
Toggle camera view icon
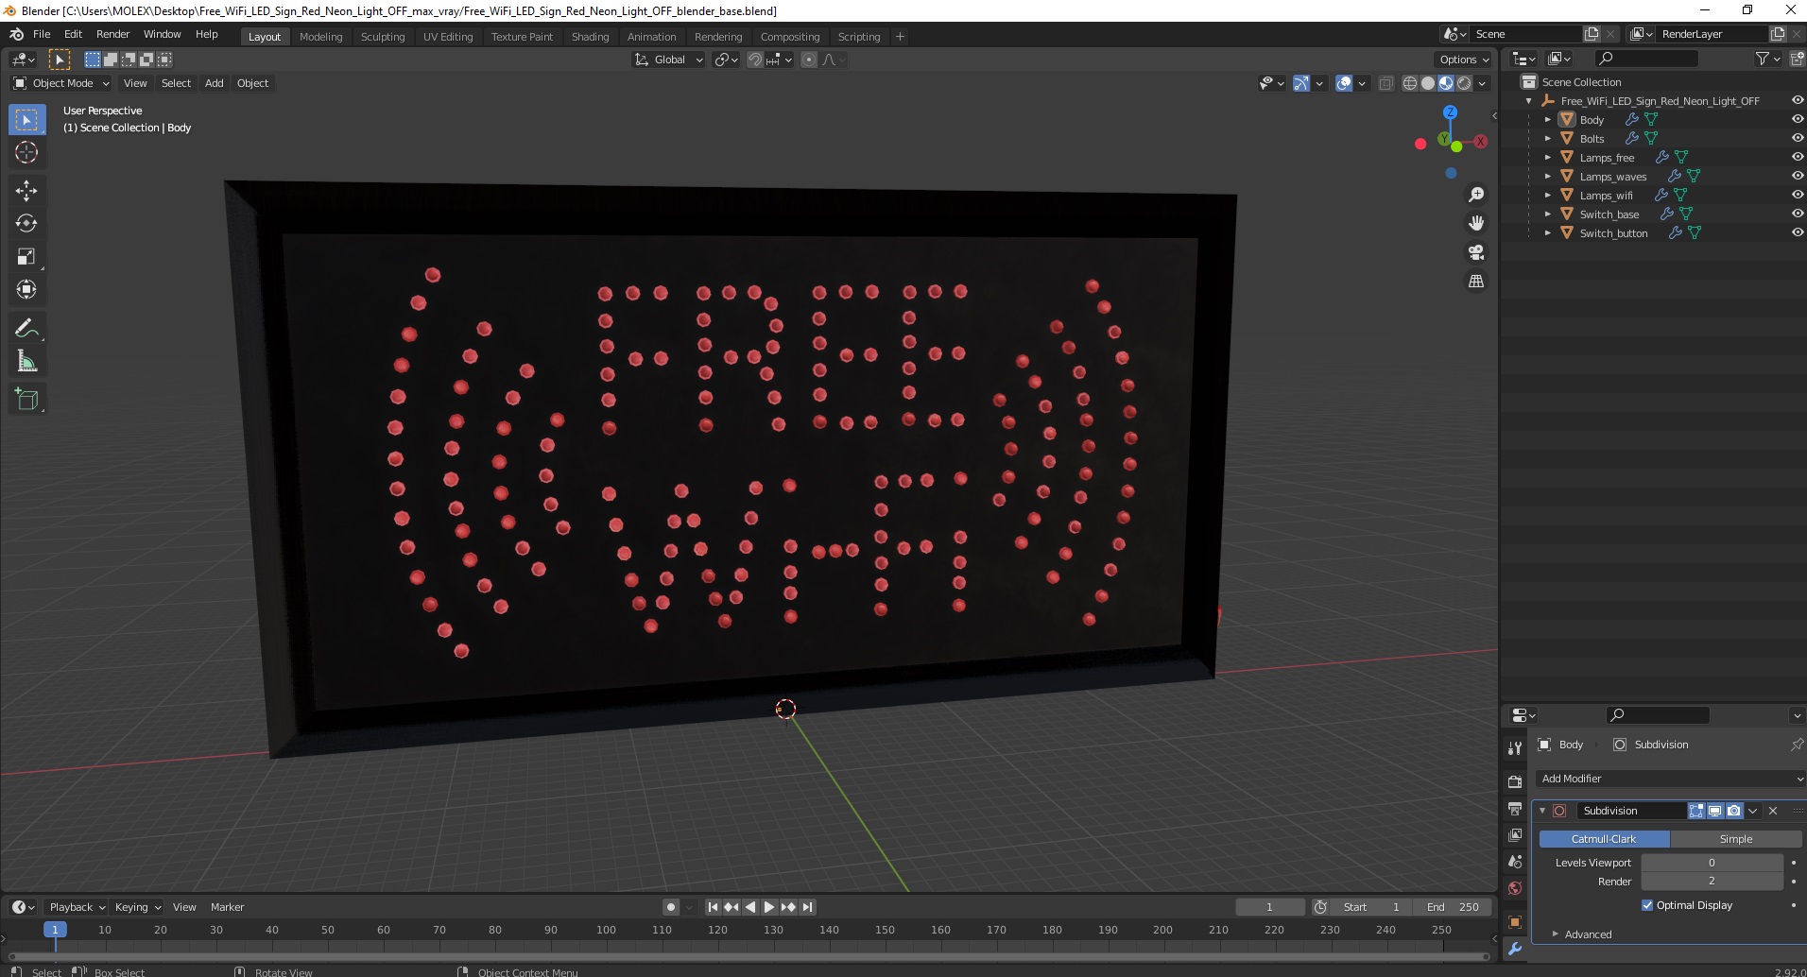tap(1476, 252)
